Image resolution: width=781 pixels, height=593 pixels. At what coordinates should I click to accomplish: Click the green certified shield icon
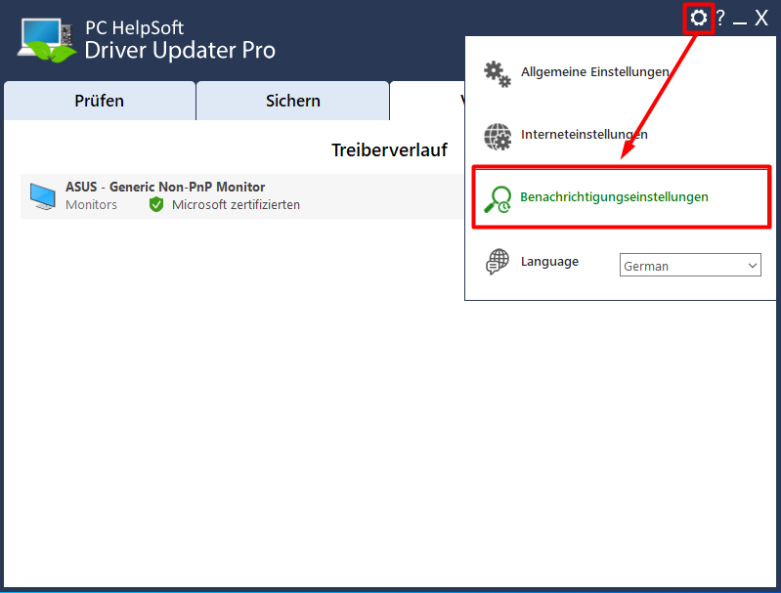pyautogui.click(x=156, y=204)
